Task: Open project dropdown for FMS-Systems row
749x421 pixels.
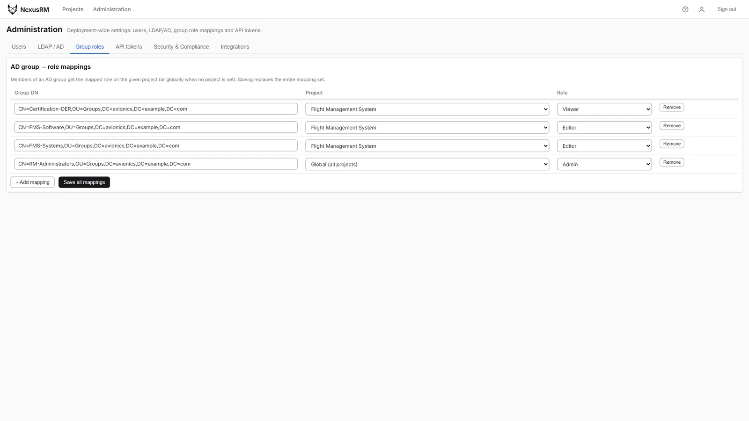Action: point(427,146)
